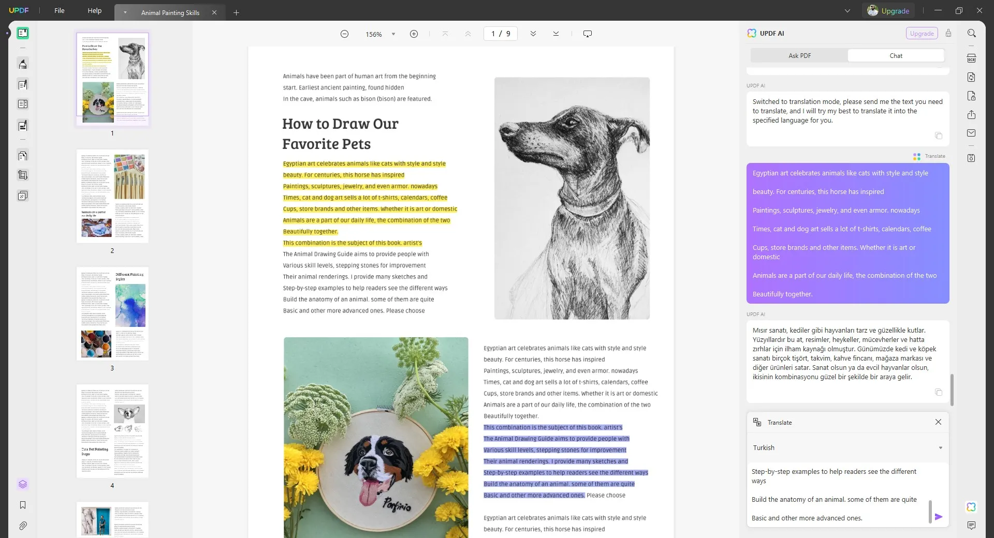Click the AI chat panel scrollbar
This screenshot has height=538, width=994.
pyautogui.click(x=952, y=389)
